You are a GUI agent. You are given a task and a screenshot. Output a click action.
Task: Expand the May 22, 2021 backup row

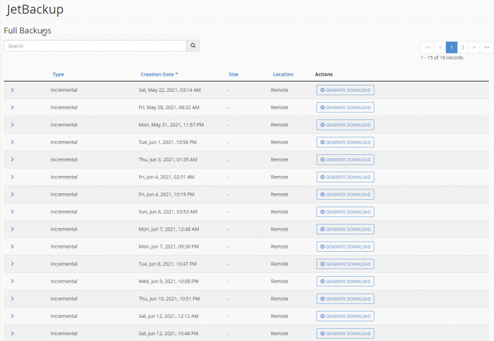click(12, 90)
